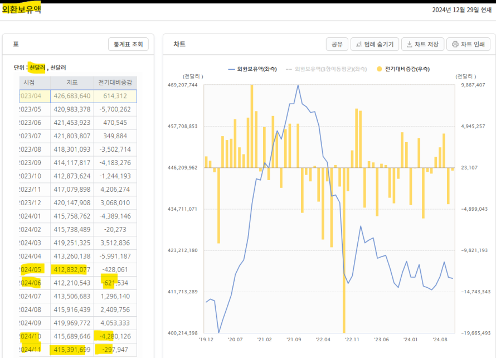Click the printer icon on 차트 인쇄
Screen dimensions: 496x358
click(455, 45)
